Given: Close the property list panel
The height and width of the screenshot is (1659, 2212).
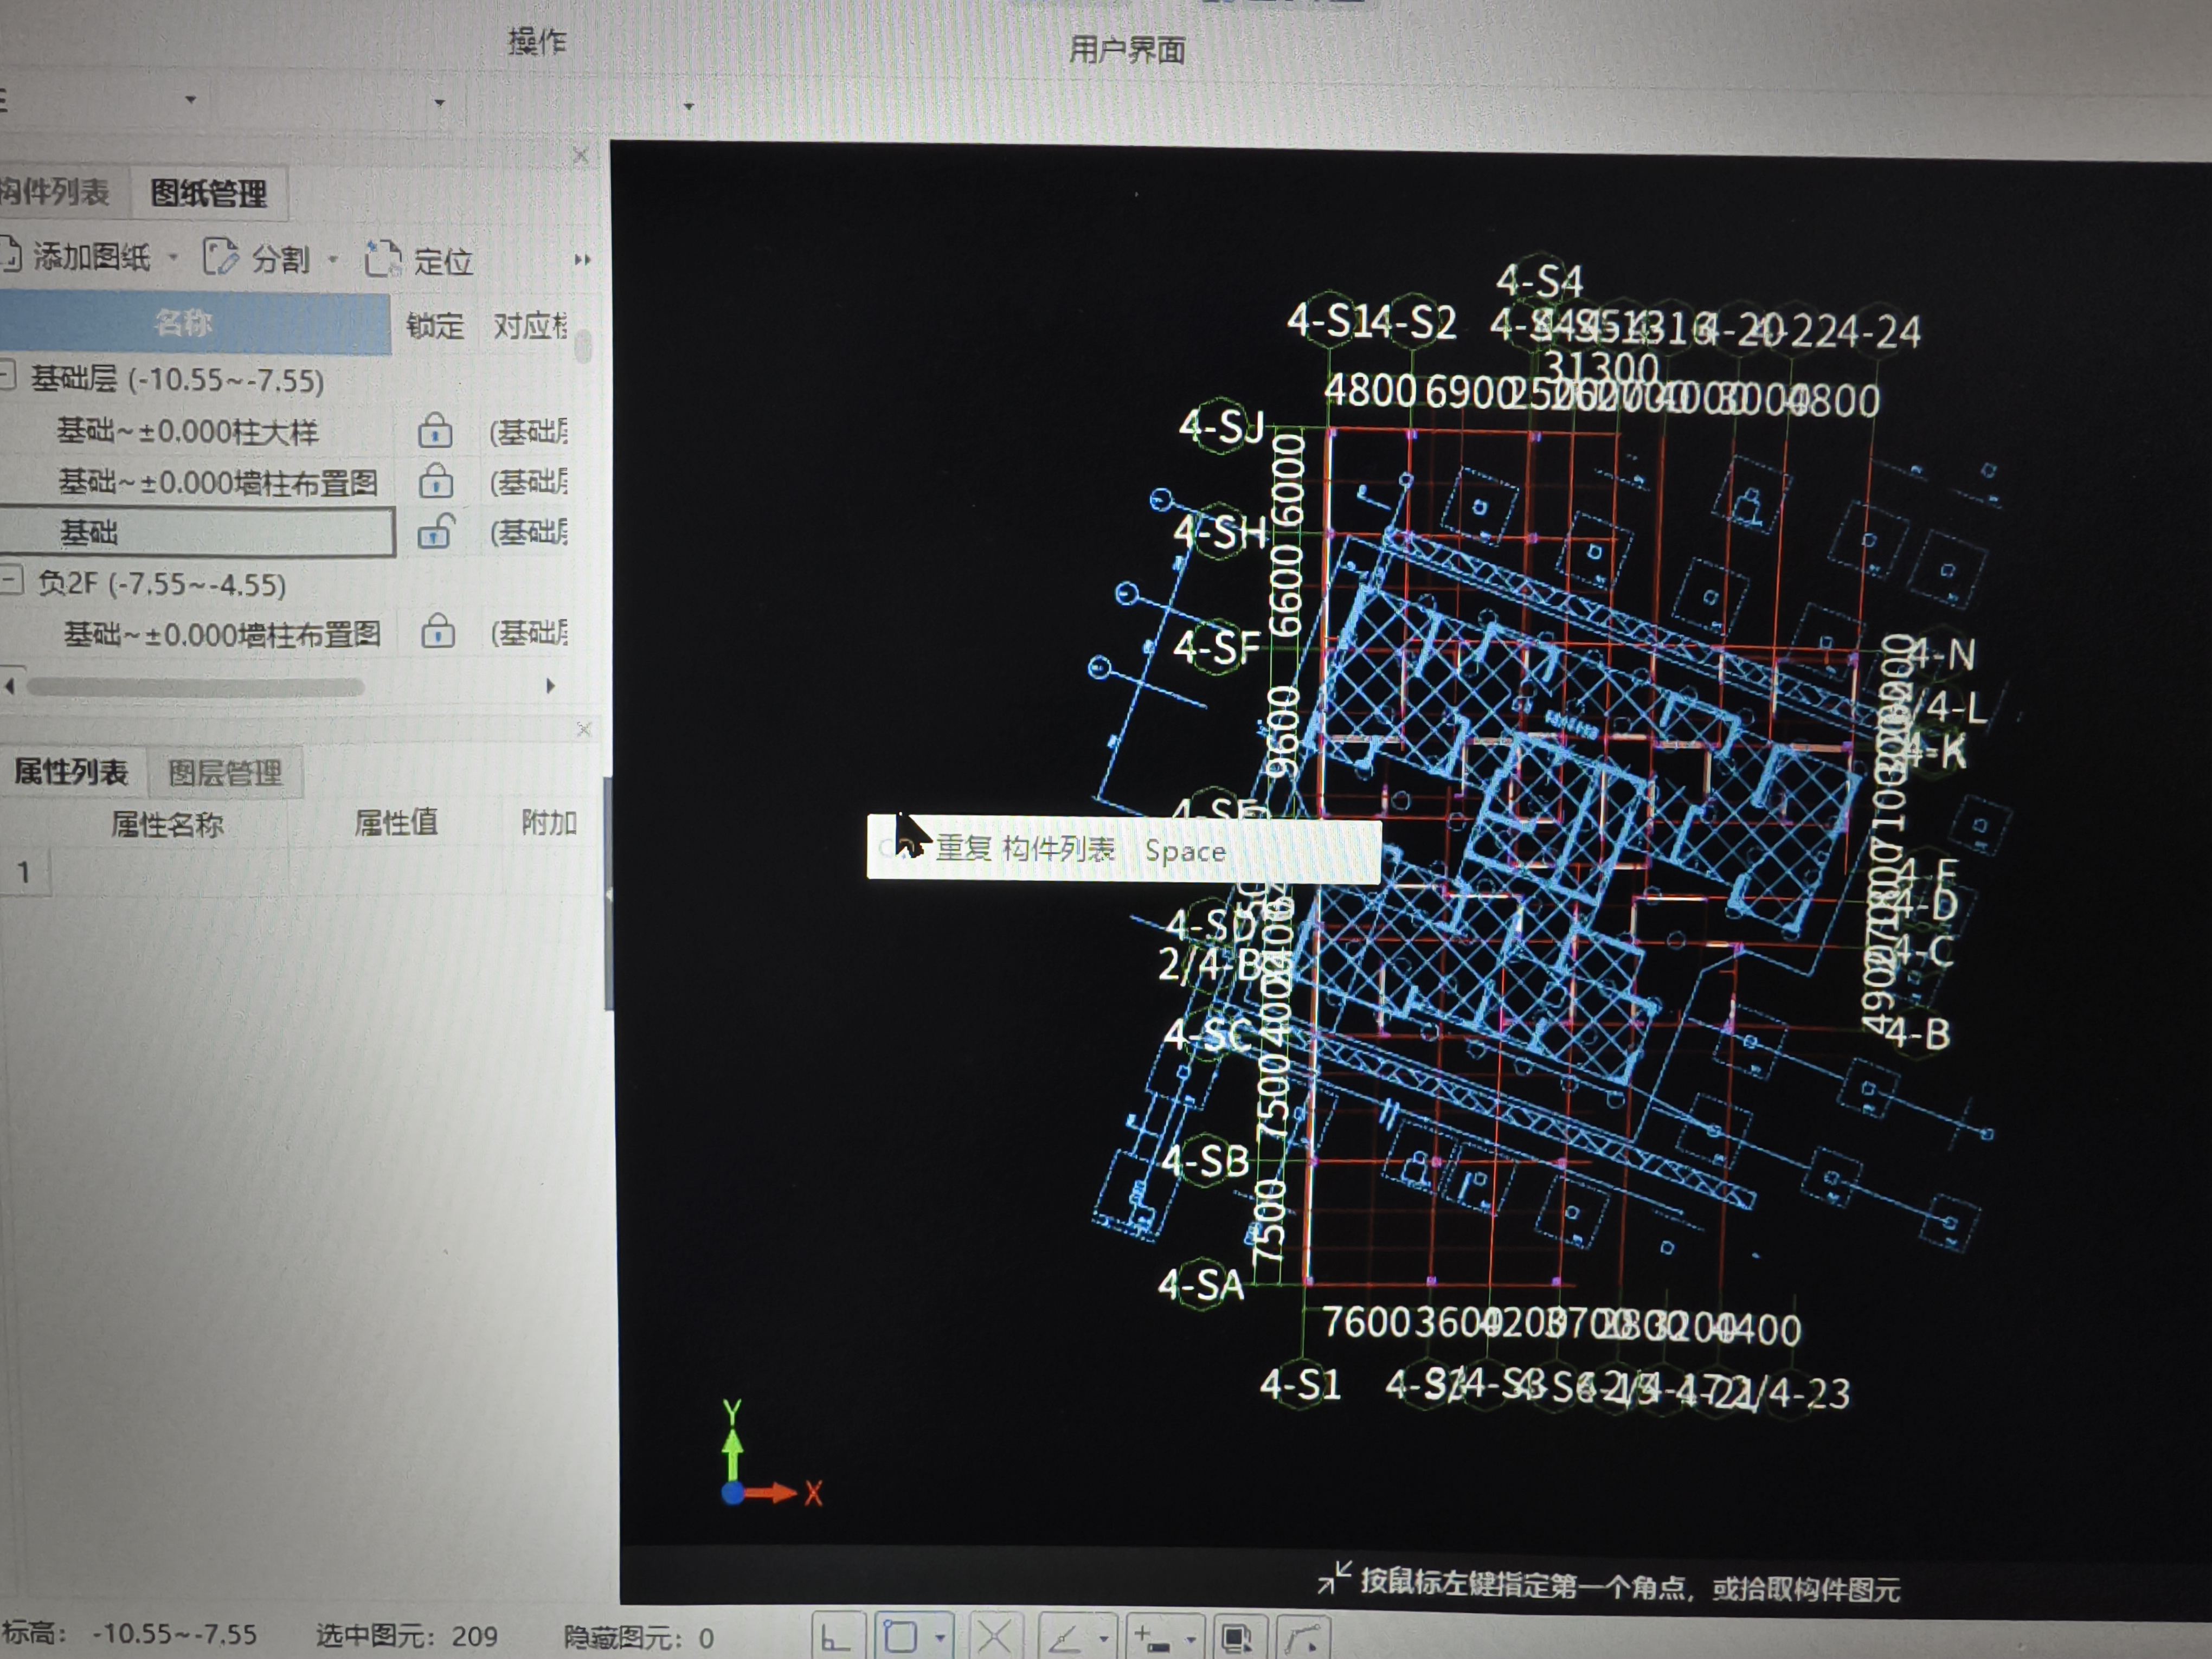Looking at the screenshot, I should [x=584, y=730].
